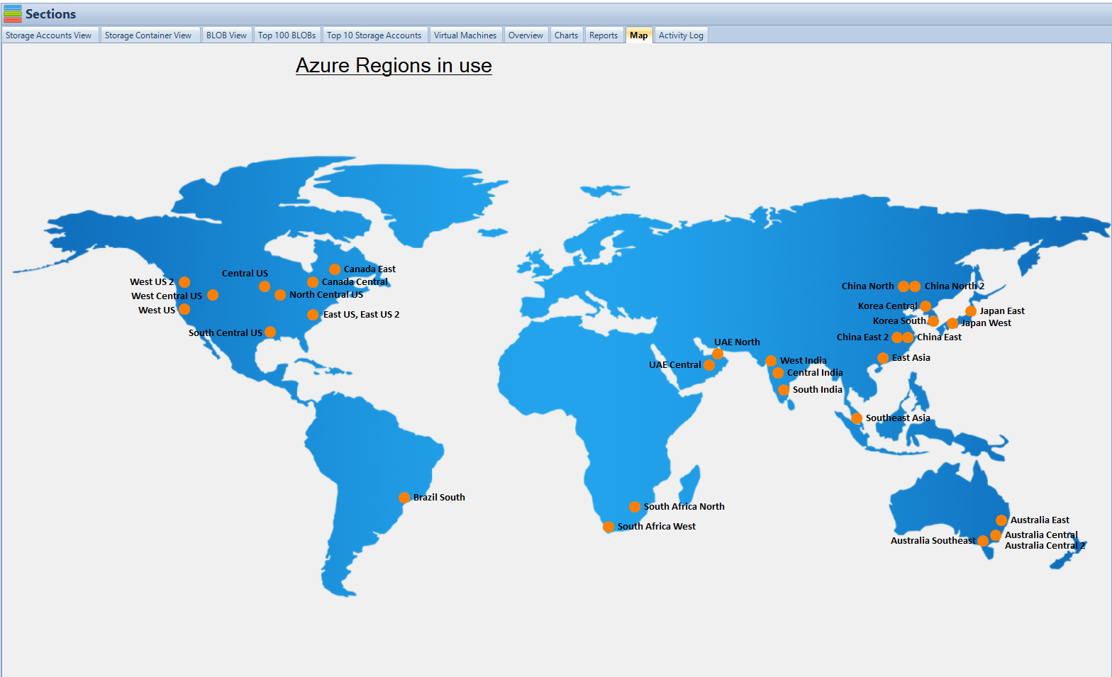Open the BLOB View tab
Viewport: 1112px width, 677px height.
point(226,35)
